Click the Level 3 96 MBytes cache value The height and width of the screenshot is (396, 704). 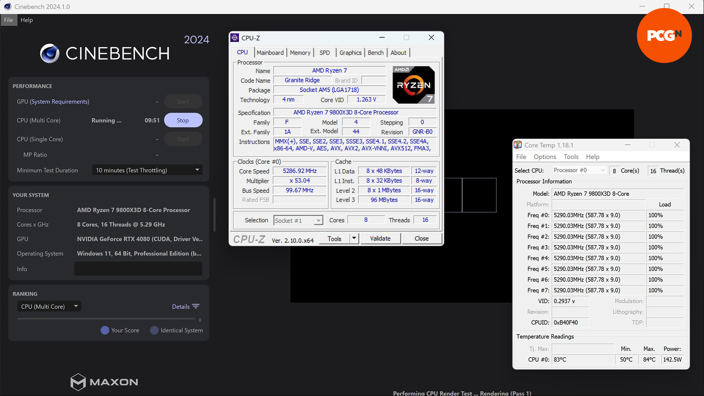pyautogui.click(x=384, y=200)
